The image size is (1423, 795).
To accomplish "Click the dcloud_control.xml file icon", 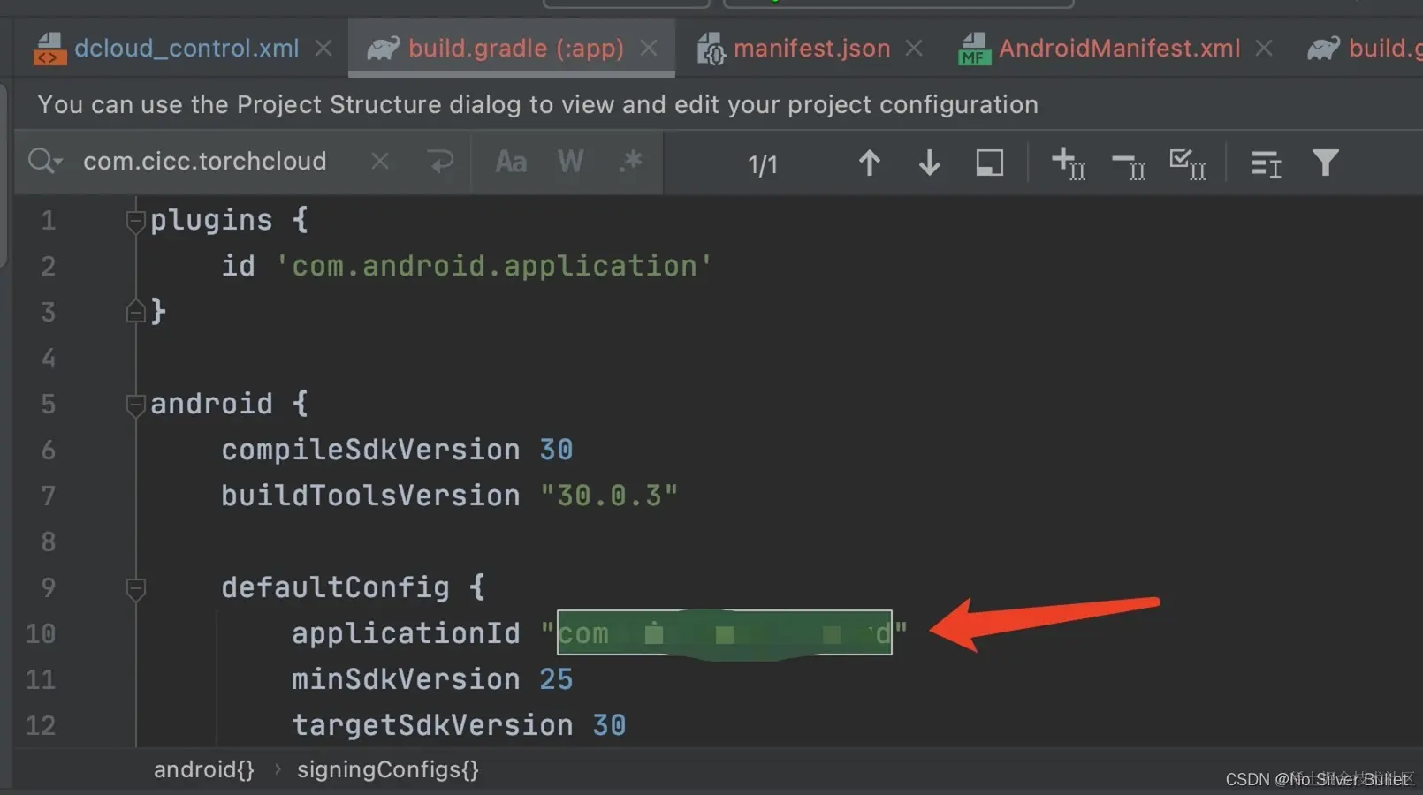I will pyautogui.click(x=50, y=49).
